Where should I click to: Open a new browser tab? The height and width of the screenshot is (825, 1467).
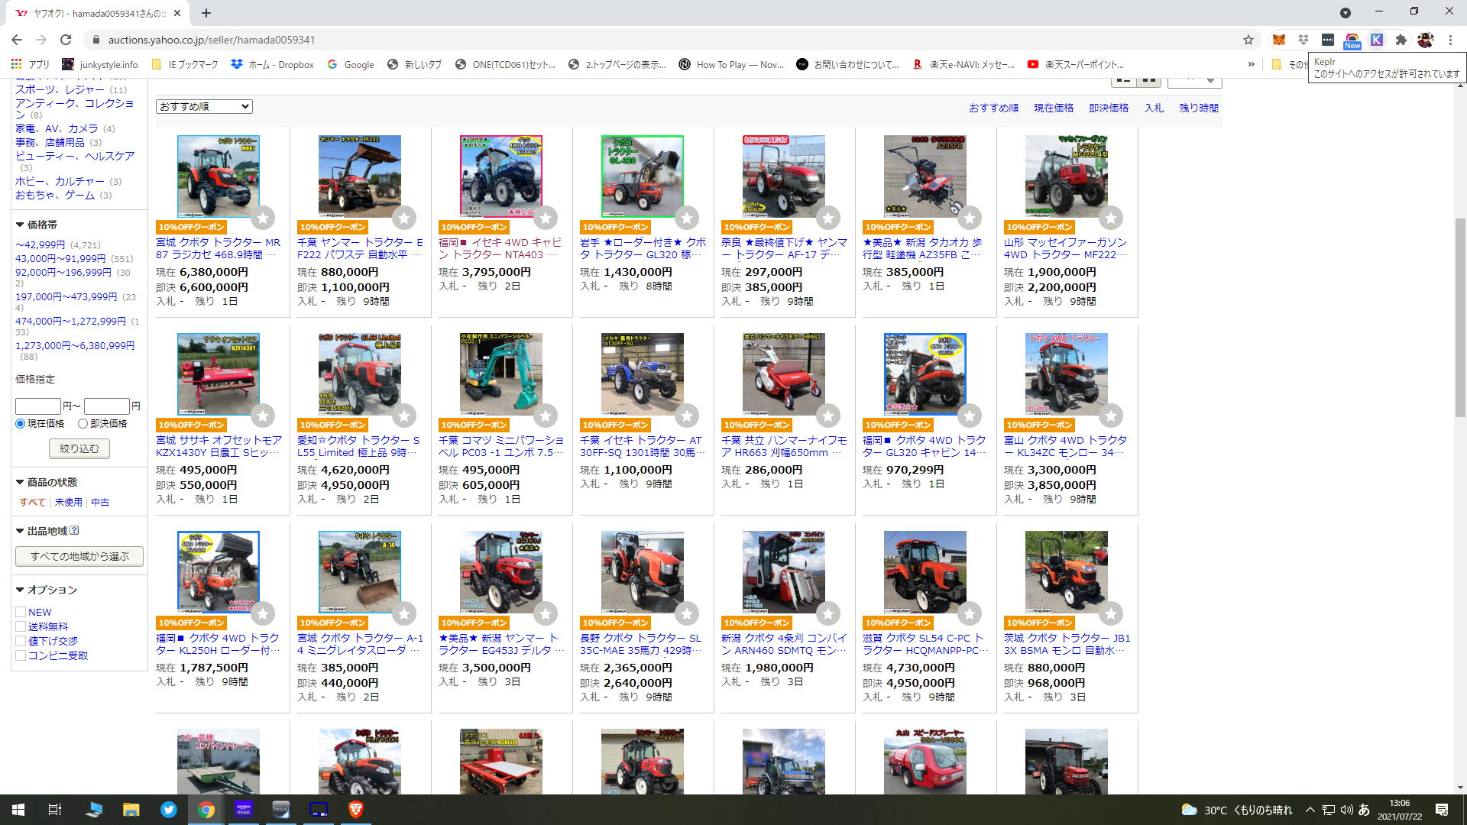tap(206, 12)
